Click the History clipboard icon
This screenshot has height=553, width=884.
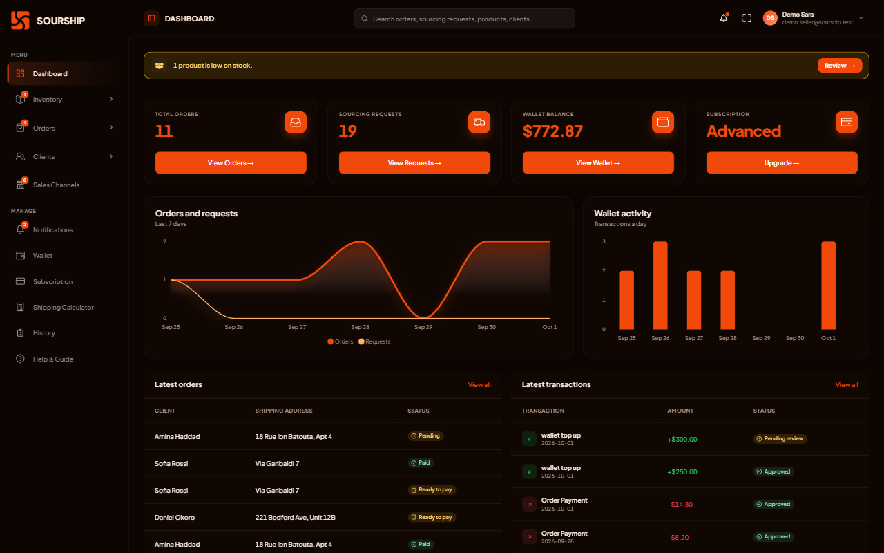pyautogui.click(x=20, y=333)
